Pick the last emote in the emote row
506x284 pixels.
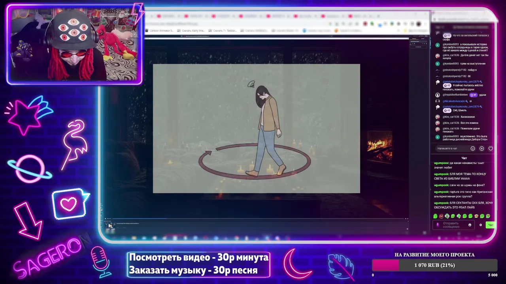click(x=488, y=216)
